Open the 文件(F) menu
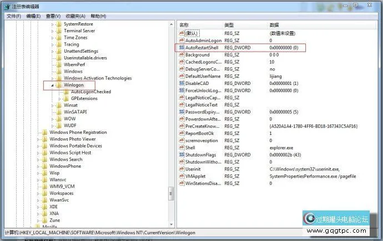This screenshot has height=241, width=383. 14,16
